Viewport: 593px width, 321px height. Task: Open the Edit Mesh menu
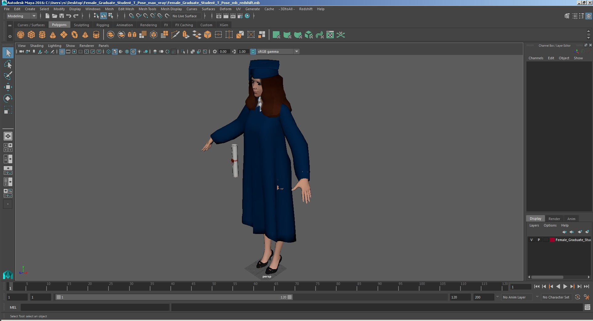[126, 9]
